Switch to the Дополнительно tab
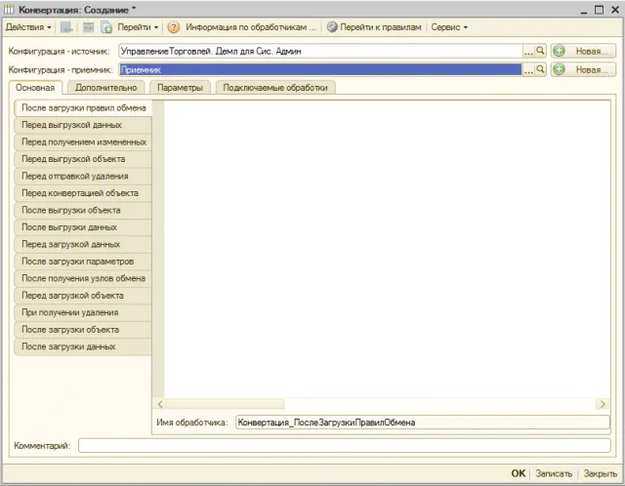625x486 pixels. (106, 88)
